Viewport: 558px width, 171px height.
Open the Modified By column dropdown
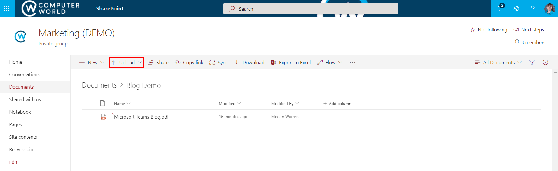(297, 103)
